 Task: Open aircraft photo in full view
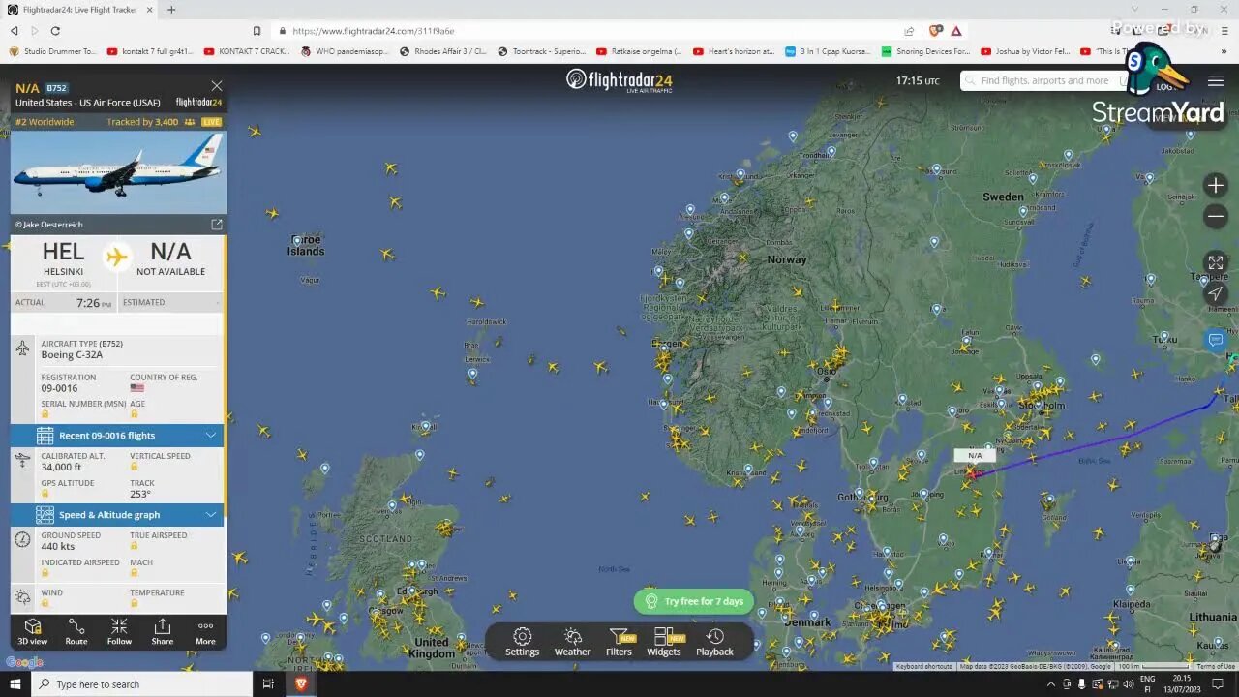click(217, 225)
